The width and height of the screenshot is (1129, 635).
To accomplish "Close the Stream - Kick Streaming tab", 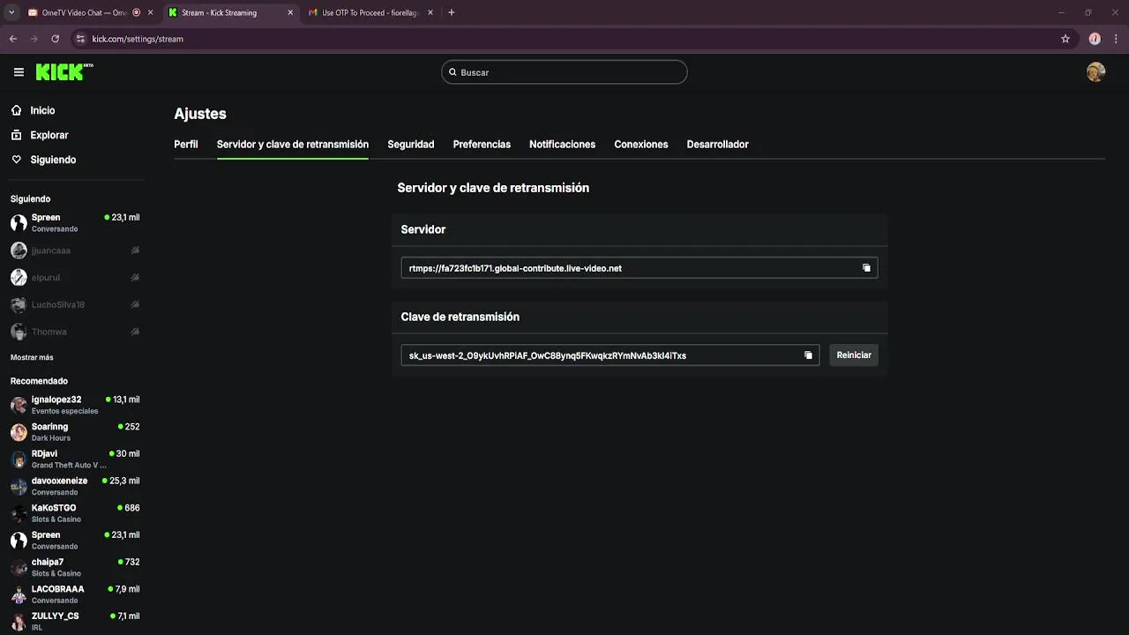I will click(x=290, y=12).
